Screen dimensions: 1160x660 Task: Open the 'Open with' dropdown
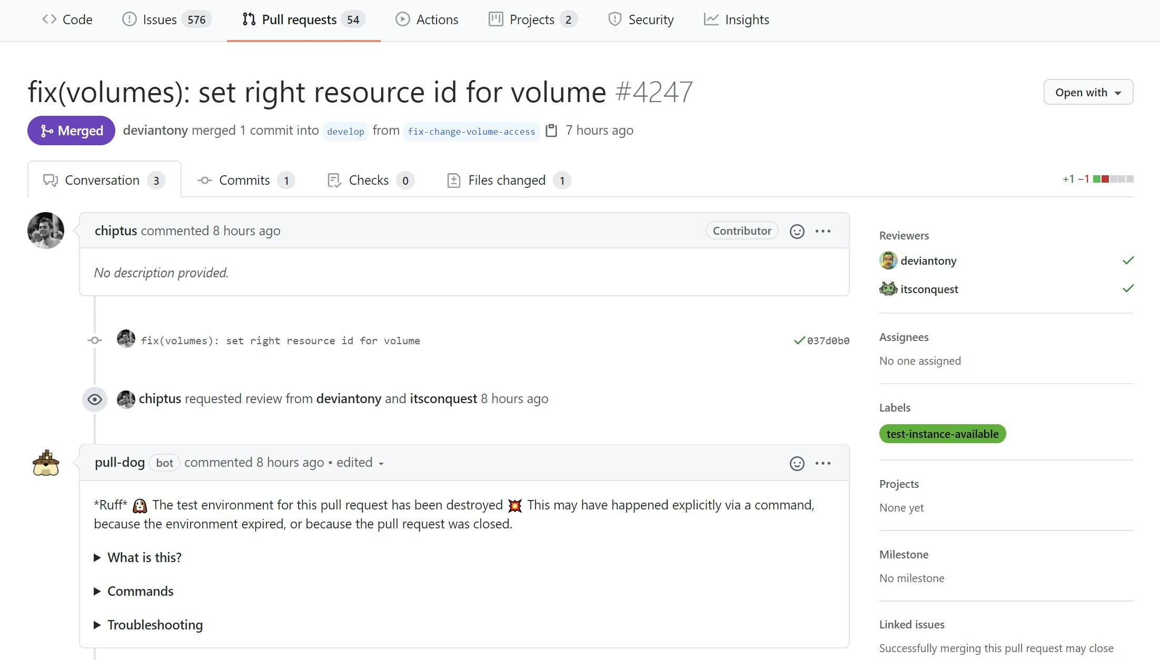[x=1088, y=93]
